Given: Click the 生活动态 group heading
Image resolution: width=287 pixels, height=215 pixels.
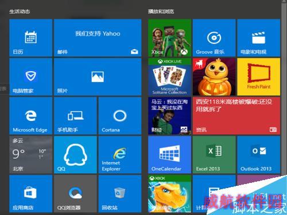Looking at the screenshot, I should tap(20, 11).
